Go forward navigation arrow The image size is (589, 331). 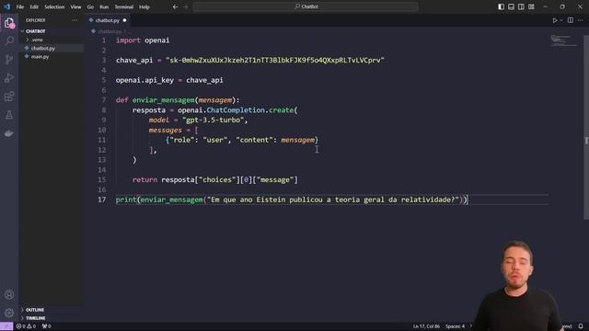tap(186, 6)
